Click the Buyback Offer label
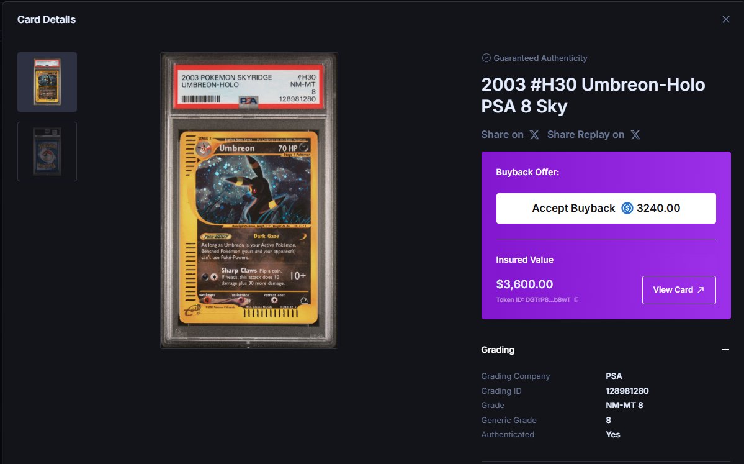The image size is (744, 464). click(527, 173)
